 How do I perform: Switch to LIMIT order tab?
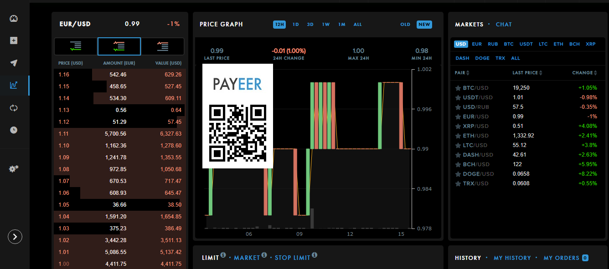[210, 258]
